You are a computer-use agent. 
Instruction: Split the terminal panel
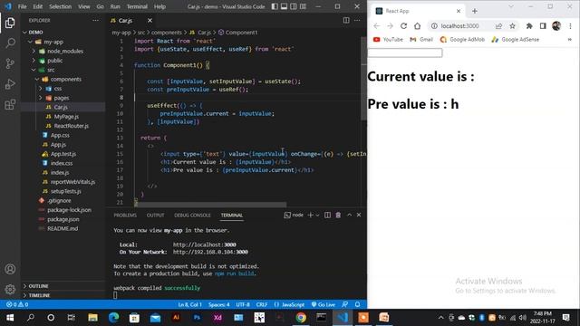coord(327,216)
